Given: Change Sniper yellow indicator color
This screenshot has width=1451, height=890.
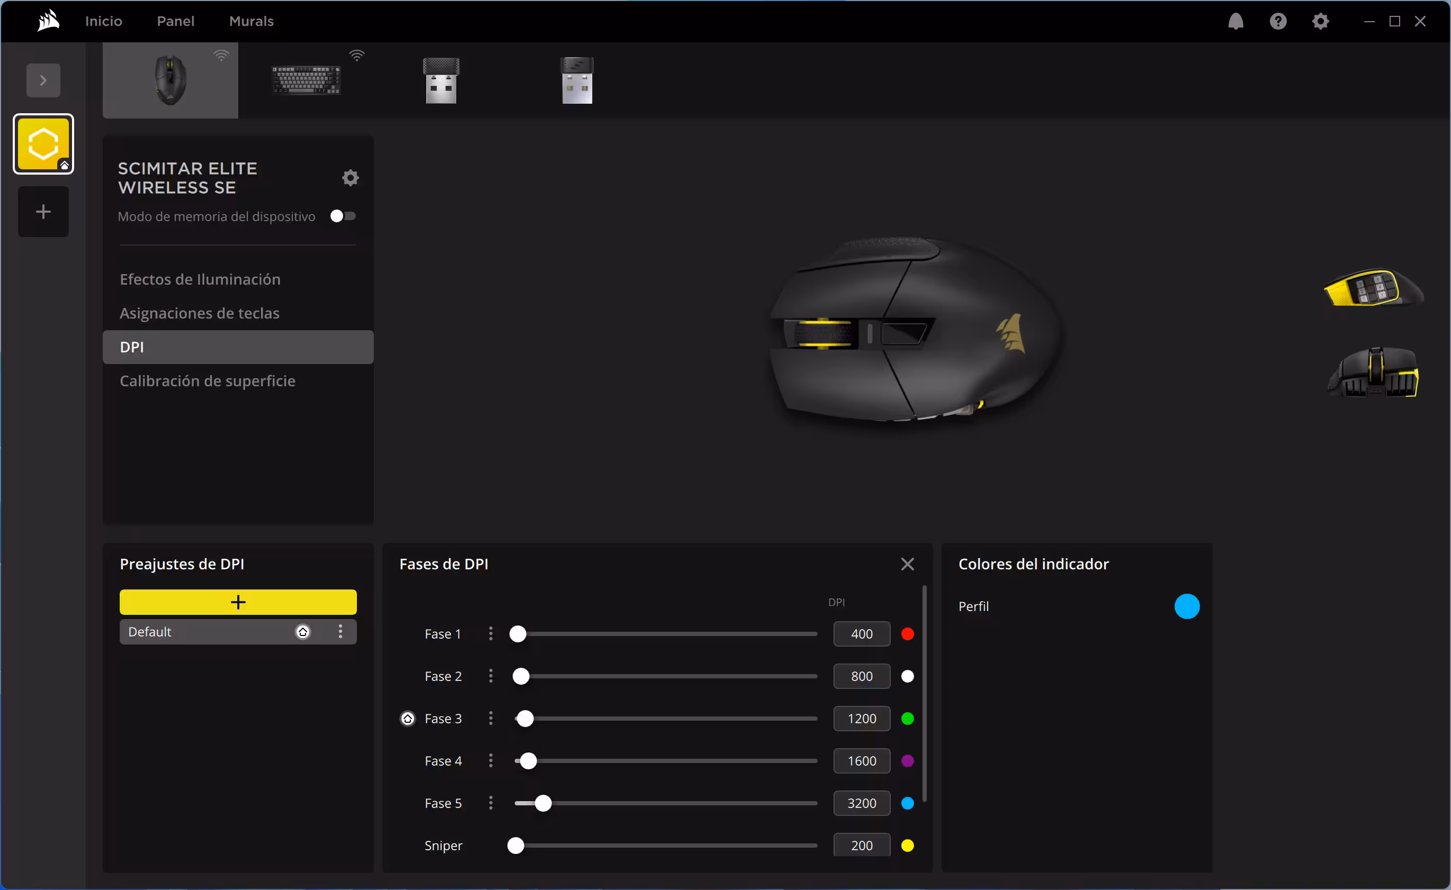Looking at the screenshot, I should (x=907, y=846).
